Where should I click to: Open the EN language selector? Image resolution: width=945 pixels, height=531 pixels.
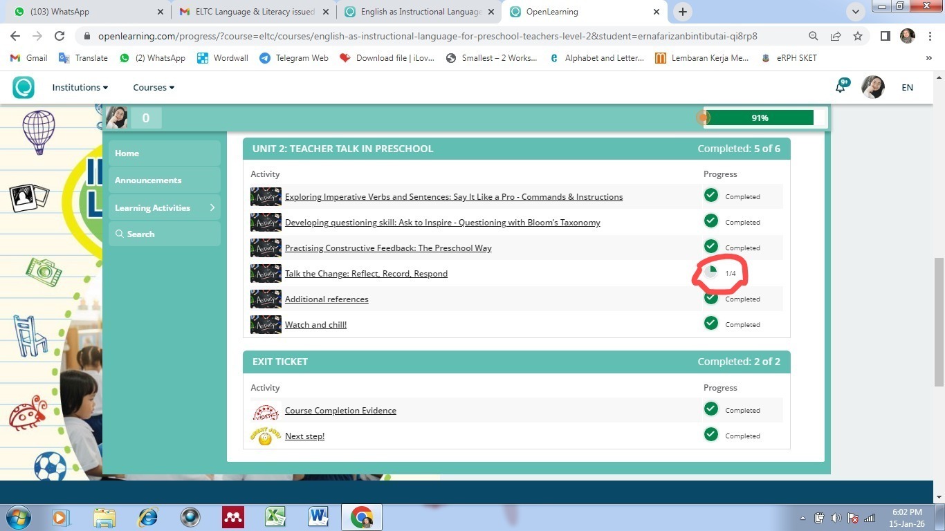click(907, 87)
